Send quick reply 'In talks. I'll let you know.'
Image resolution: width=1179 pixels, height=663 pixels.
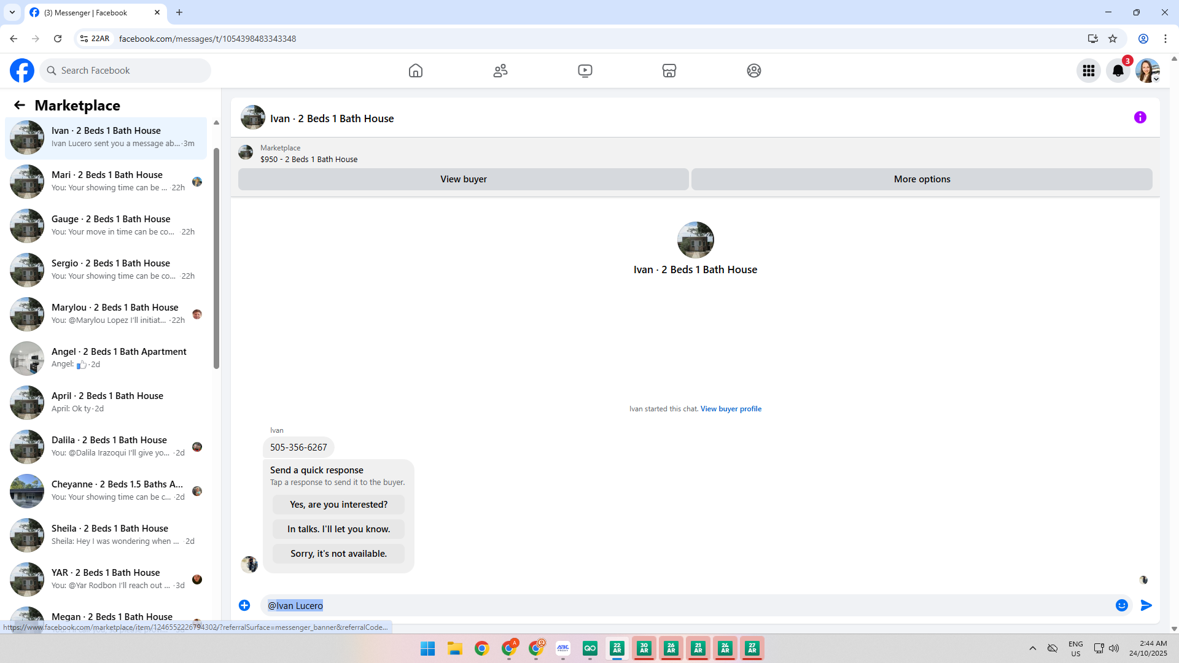coord(338,529)
